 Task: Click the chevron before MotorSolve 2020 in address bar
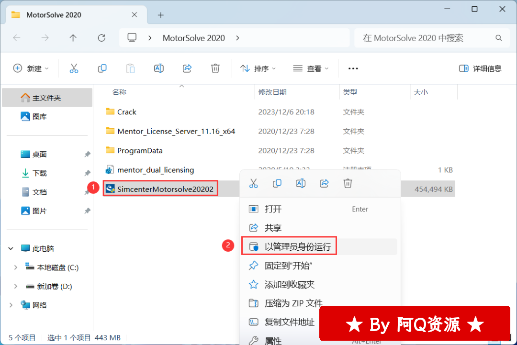coord(150,38)
